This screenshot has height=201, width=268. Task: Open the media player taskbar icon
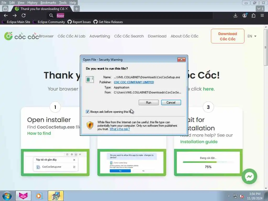tap(39, 196)
